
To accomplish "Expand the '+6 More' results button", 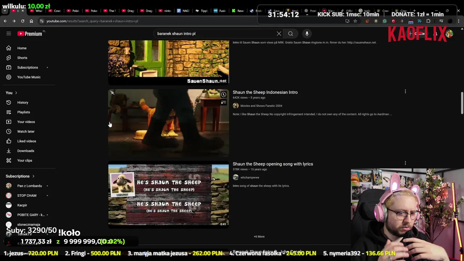I will [259, 237].
